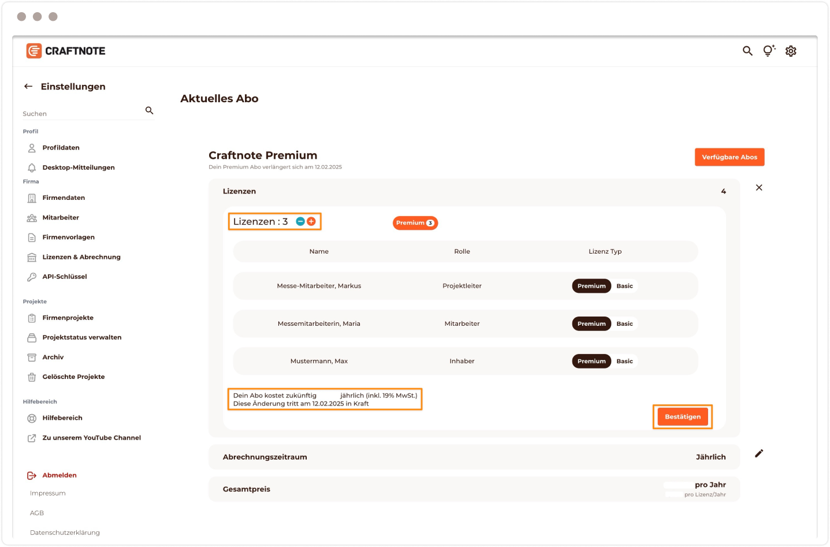Select the name Mustermann, Max
The image size is (830, 547).
(x=319, y=362)
